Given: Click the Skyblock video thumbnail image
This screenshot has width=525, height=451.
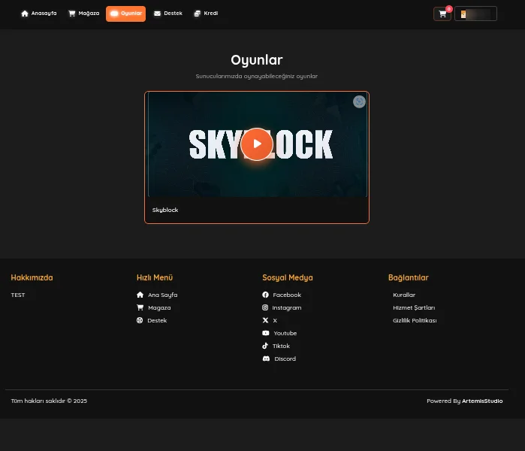Looking at the screenshot, I should pyautogui.click(x=258, y=145).
